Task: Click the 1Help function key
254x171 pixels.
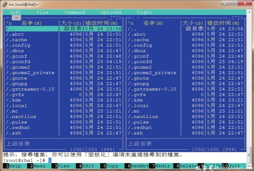Action: click(x=13, y=166)
